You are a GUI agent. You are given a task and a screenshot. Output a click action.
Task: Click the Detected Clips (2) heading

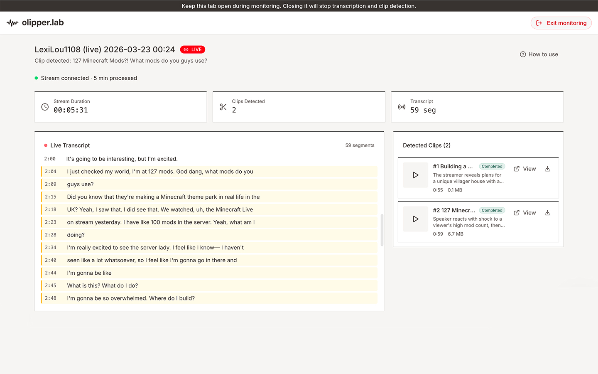click(x=426, y=145)
